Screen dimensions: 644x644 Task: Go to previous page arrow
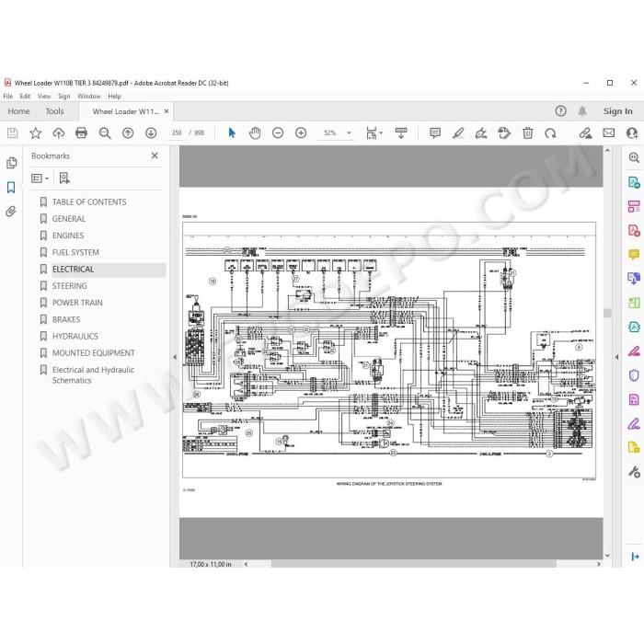[128, 132]
